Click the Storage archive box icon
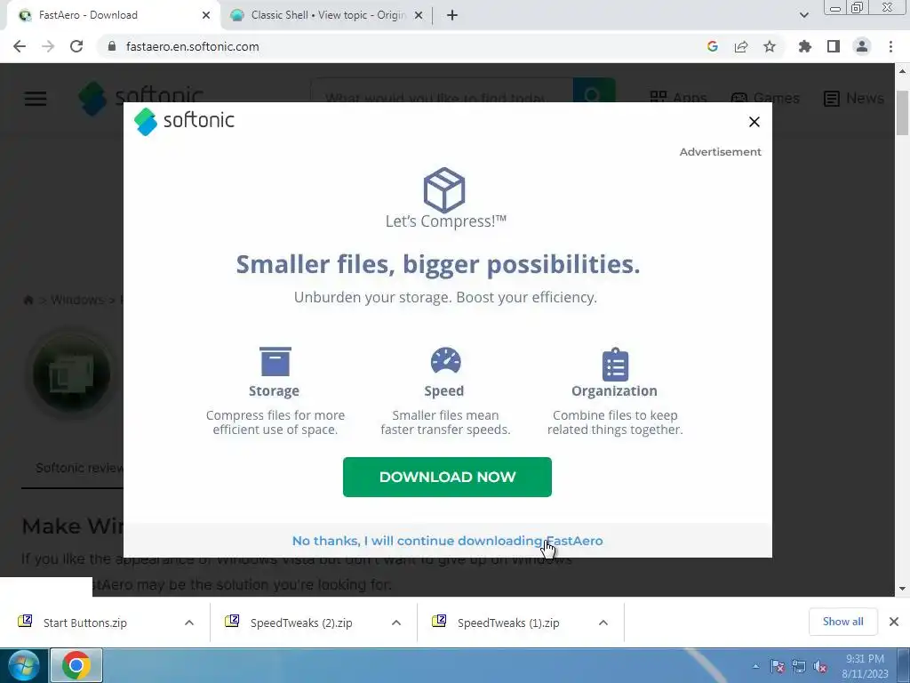 pos(275,362)
